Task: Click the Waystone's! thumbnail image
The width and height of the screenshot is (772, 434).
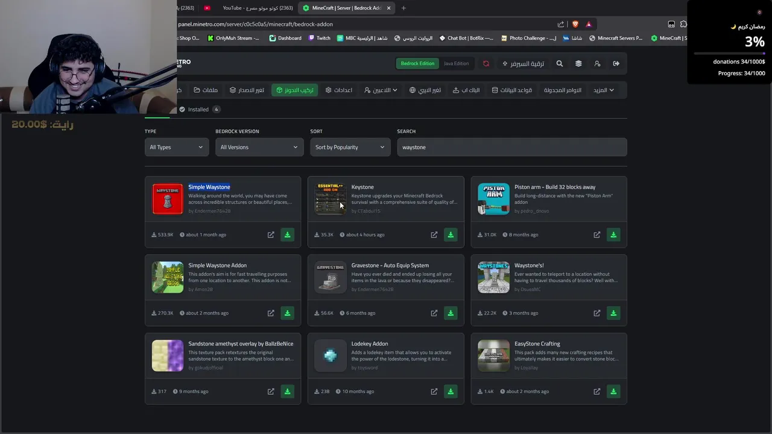Action: coord(493,277)
